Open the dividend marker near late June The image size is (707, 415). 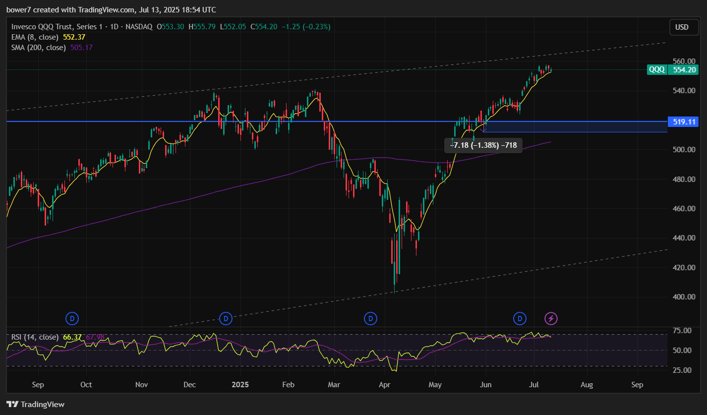[x=519, y=318]
